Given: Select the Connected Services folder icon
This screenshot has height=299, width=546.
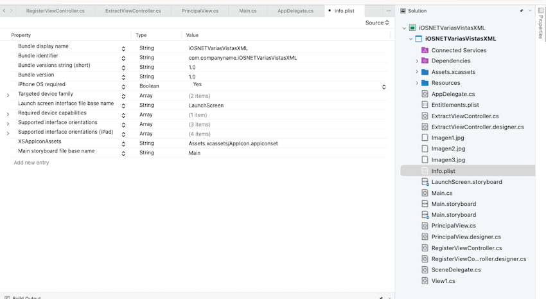Looking at the screenshot, I should coord(425,50).
